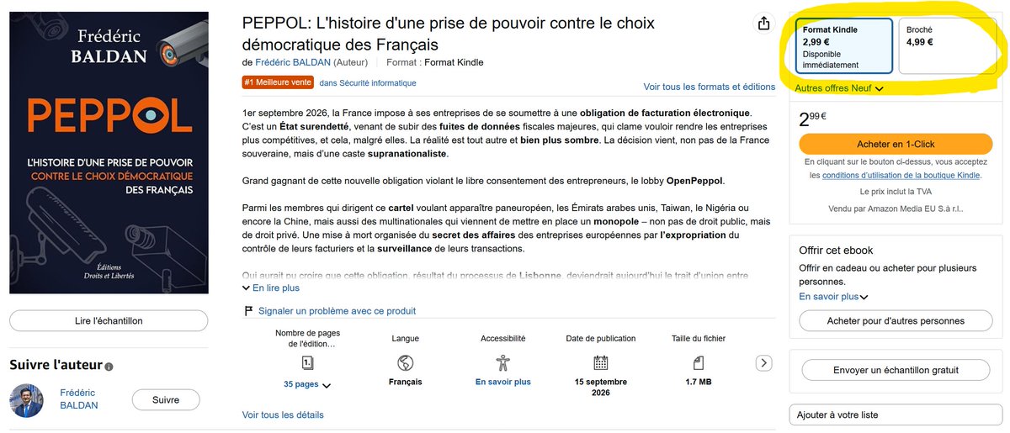This screenshot has width=1010, height=433.
Task: Click the Suivre button for Frédéric Baldan
Action: tap(166, 400)
